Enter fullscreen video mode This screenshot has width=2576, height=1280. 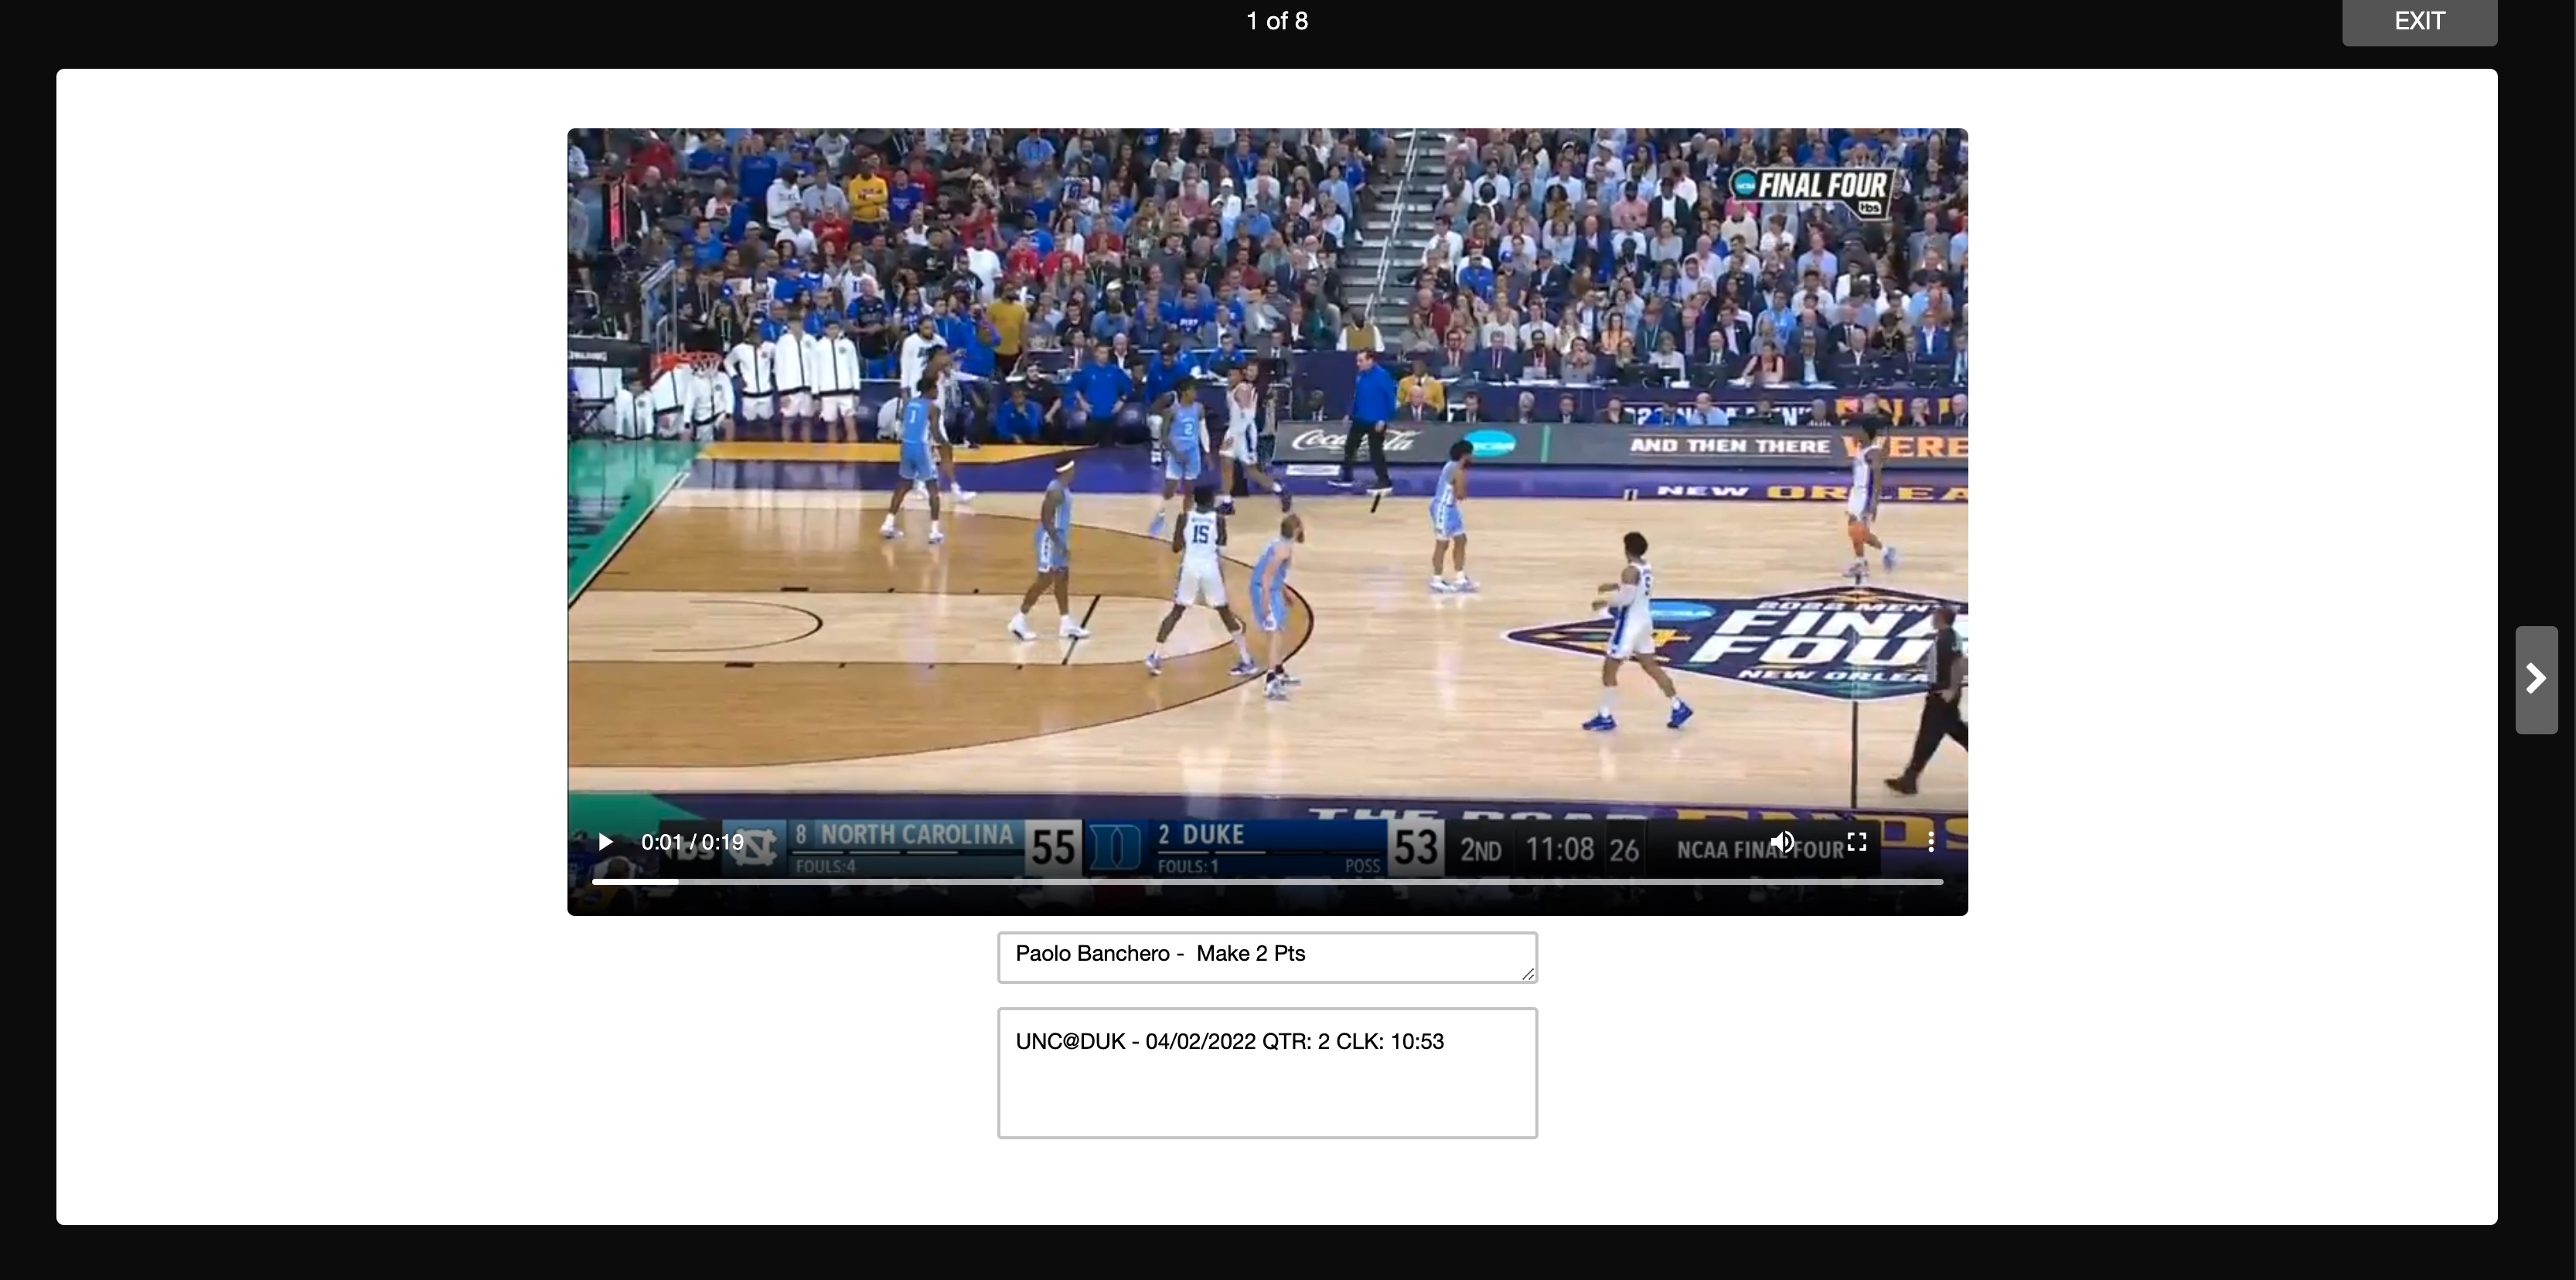click(1857, 842)
